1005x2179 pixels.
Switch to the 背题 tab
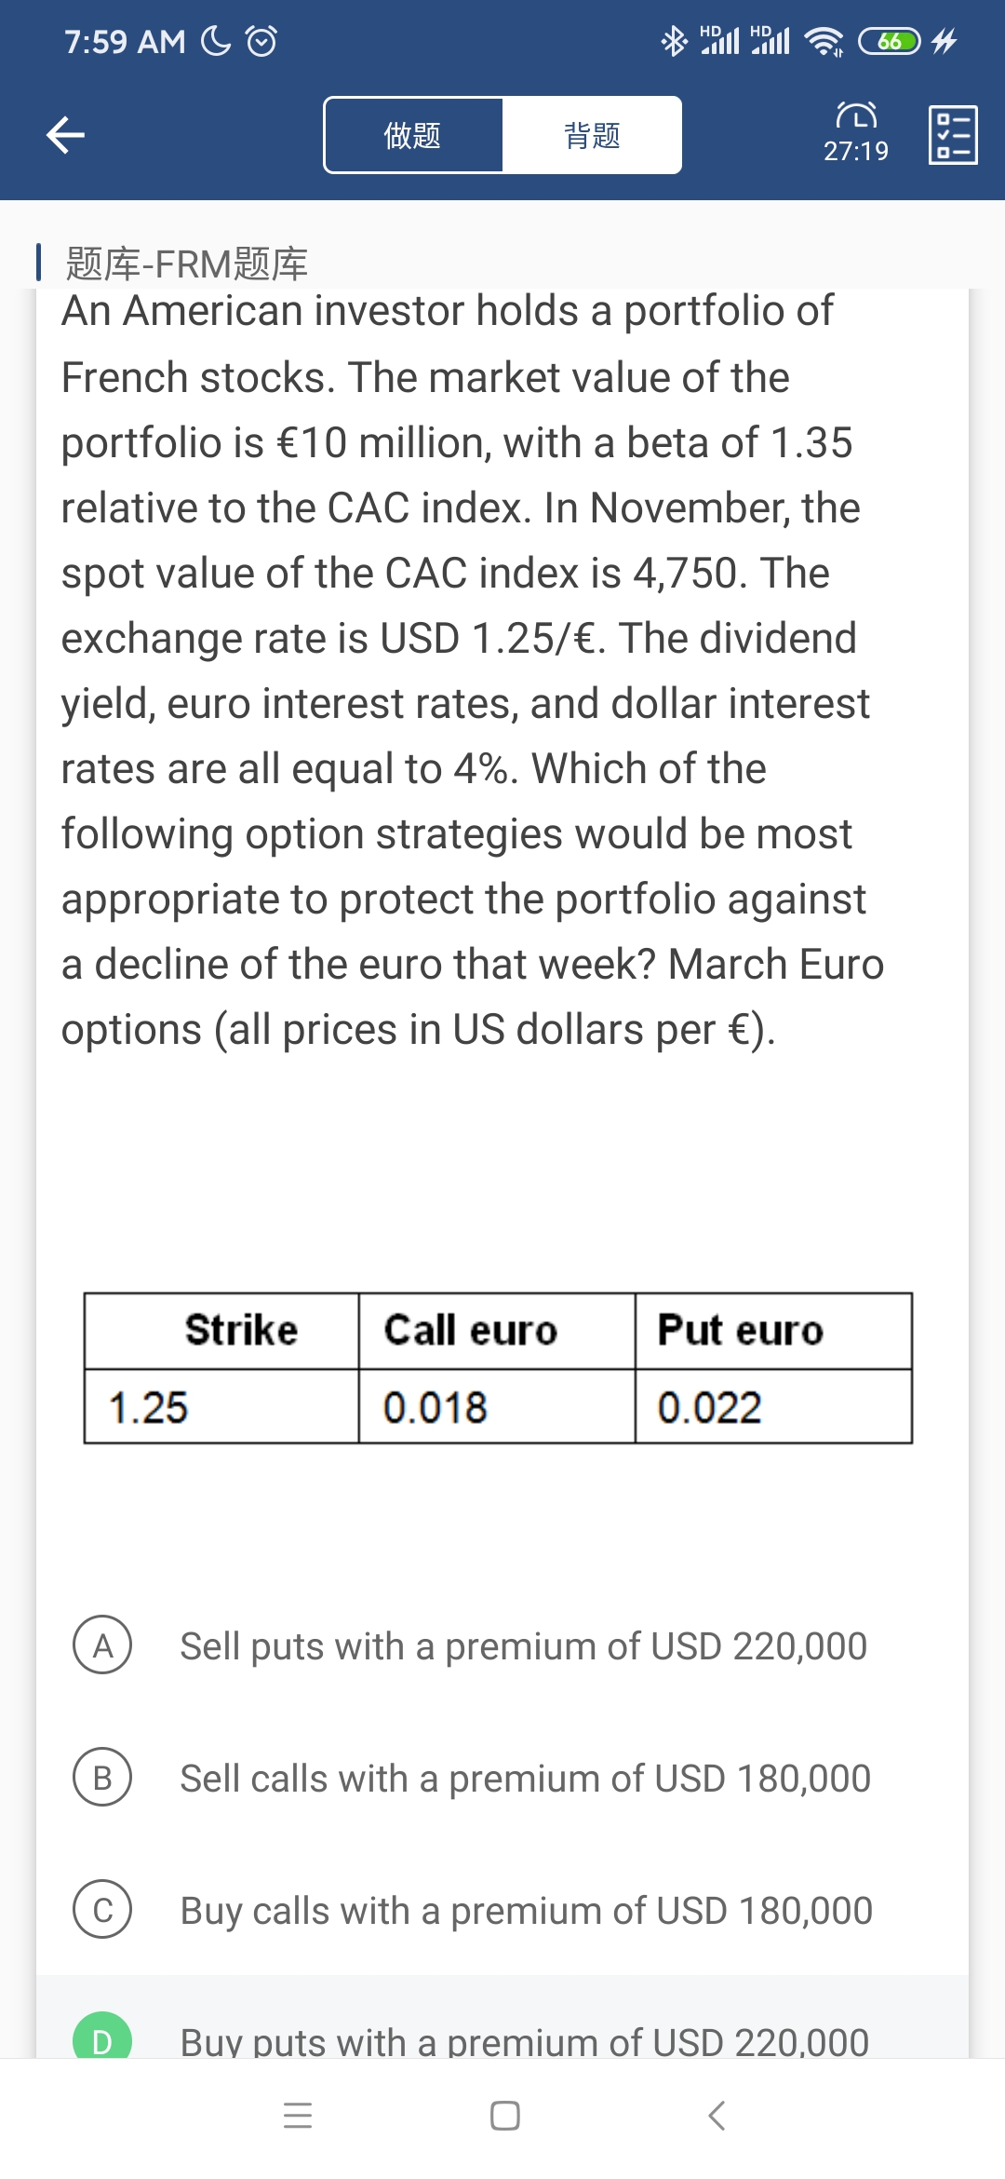[592, 135]
